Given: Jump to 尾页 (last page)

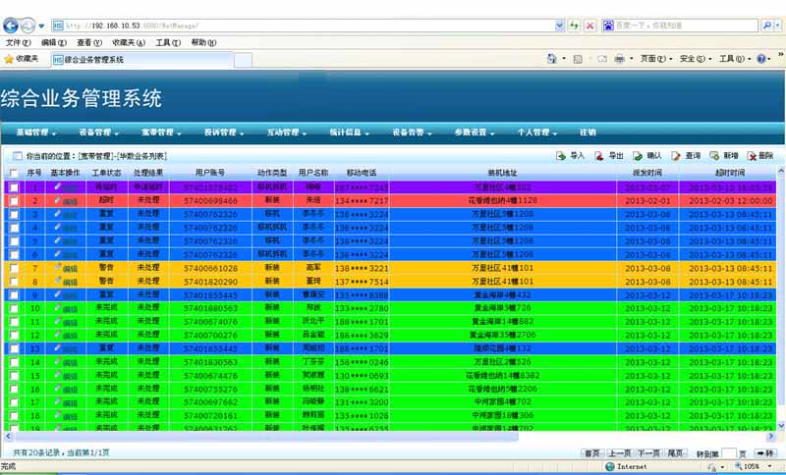Looking at the screenshot, I should (676, 453).
